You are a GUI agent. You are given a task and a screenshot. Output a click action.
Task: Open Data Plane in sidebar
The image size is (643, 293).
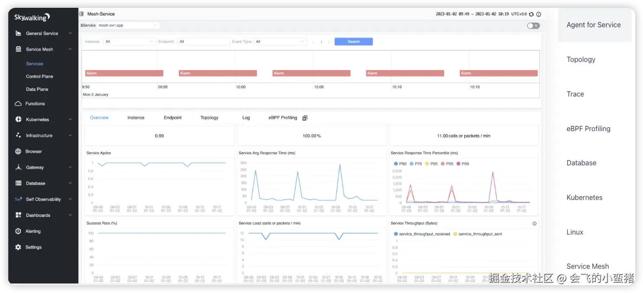tap(37, 89)
